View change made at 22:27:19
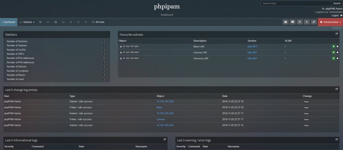The image size is (343, 150). click(x=306, y=102)
